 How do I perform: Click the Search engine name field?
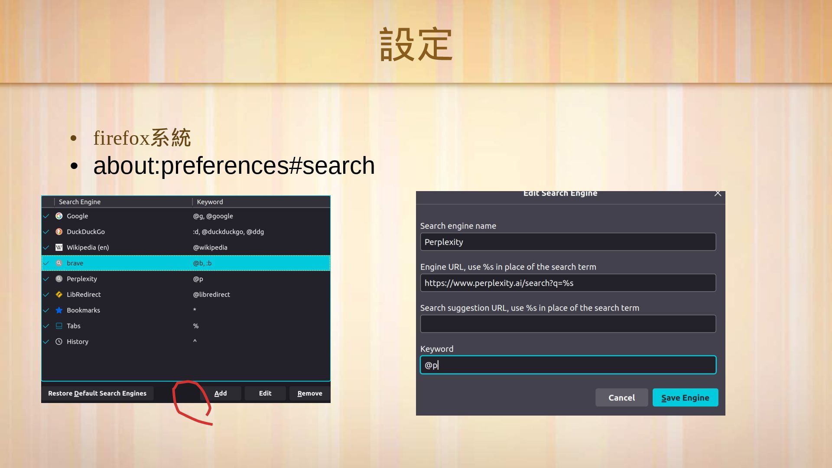[568, 242]
